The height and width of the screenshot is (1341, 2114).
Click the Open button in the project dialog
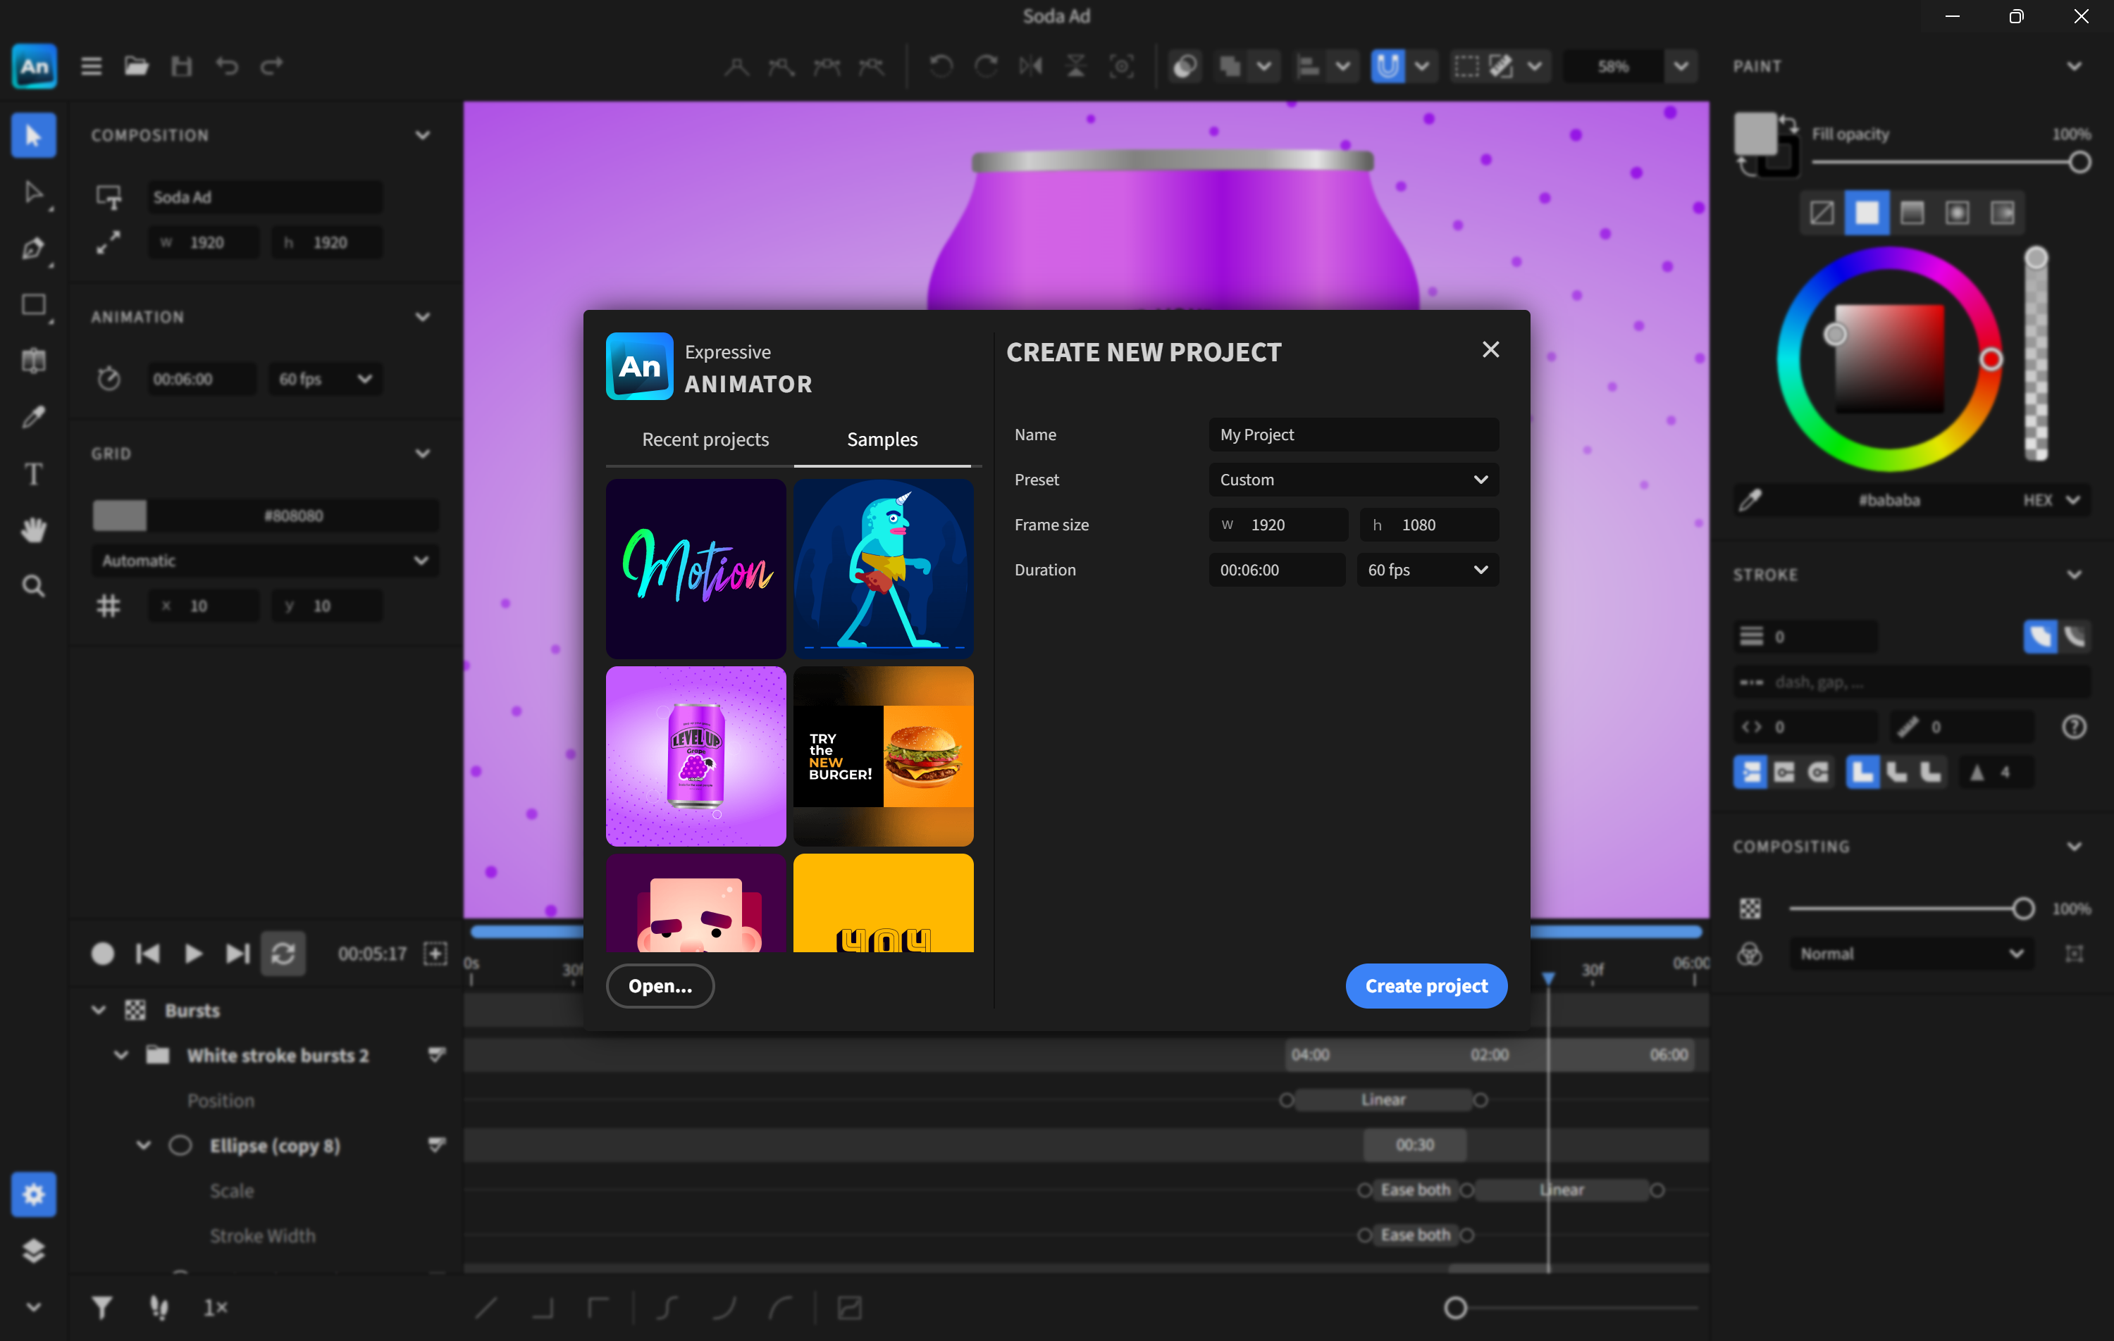[660, 985]
